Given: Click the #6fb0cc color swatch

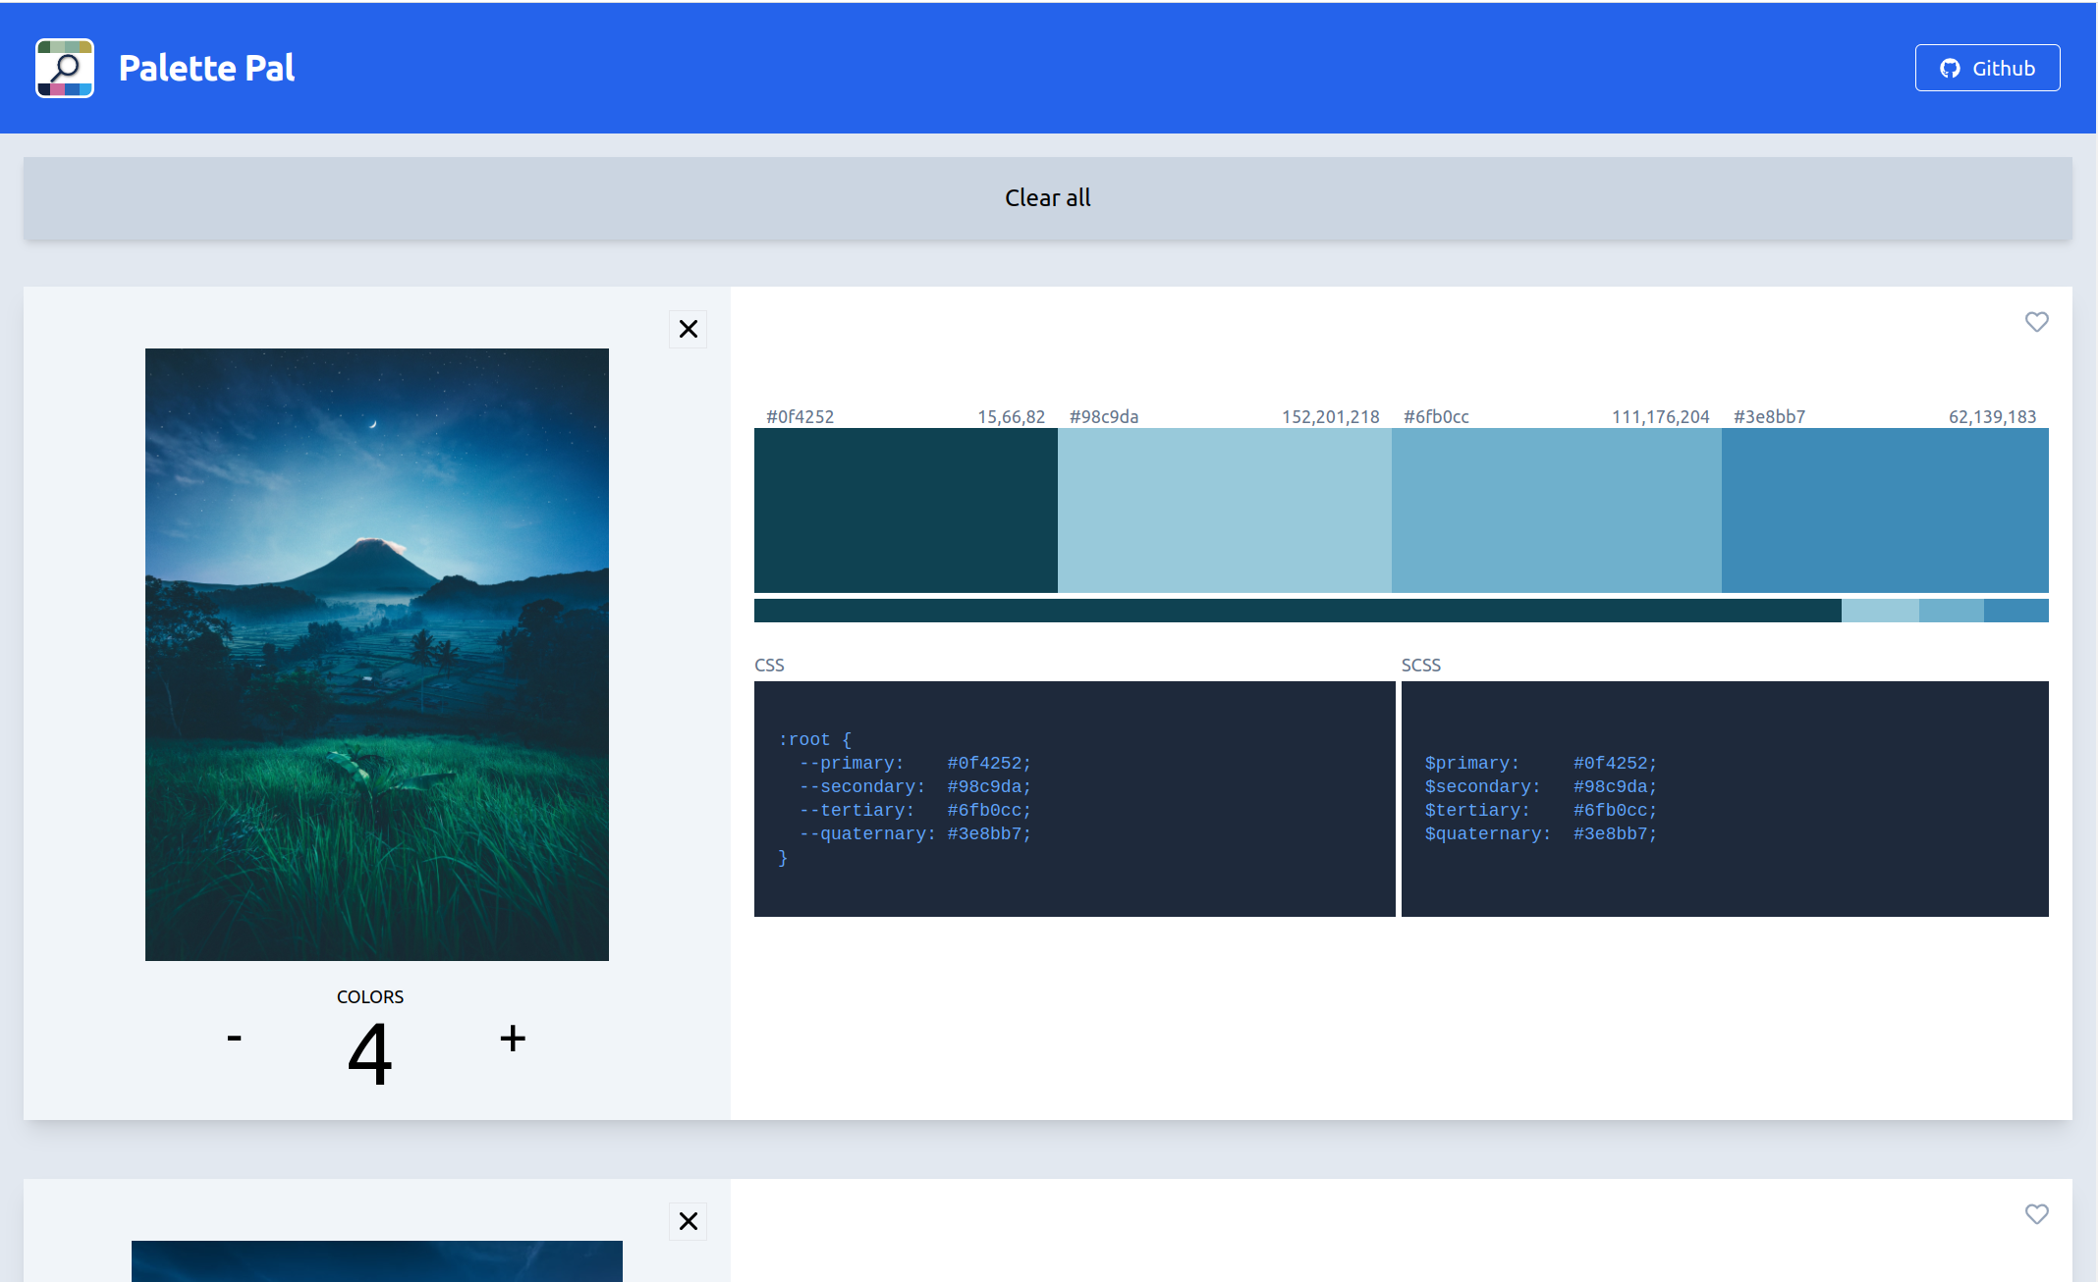Looking at the screenshot, I should (x=1555, y=509).
